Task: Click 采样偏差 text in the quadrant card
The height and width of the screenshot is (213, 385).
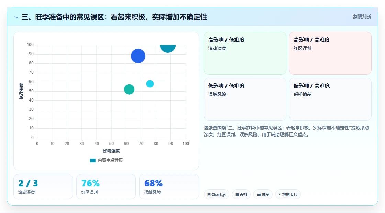Action: (302, 94)
